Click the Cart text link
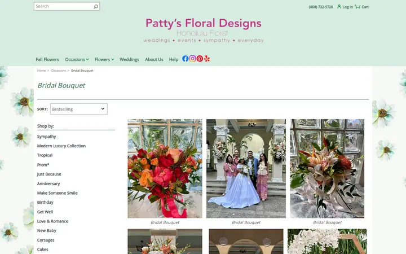Image resolution: width=406 pixels, height=254 pixels. 365,7
